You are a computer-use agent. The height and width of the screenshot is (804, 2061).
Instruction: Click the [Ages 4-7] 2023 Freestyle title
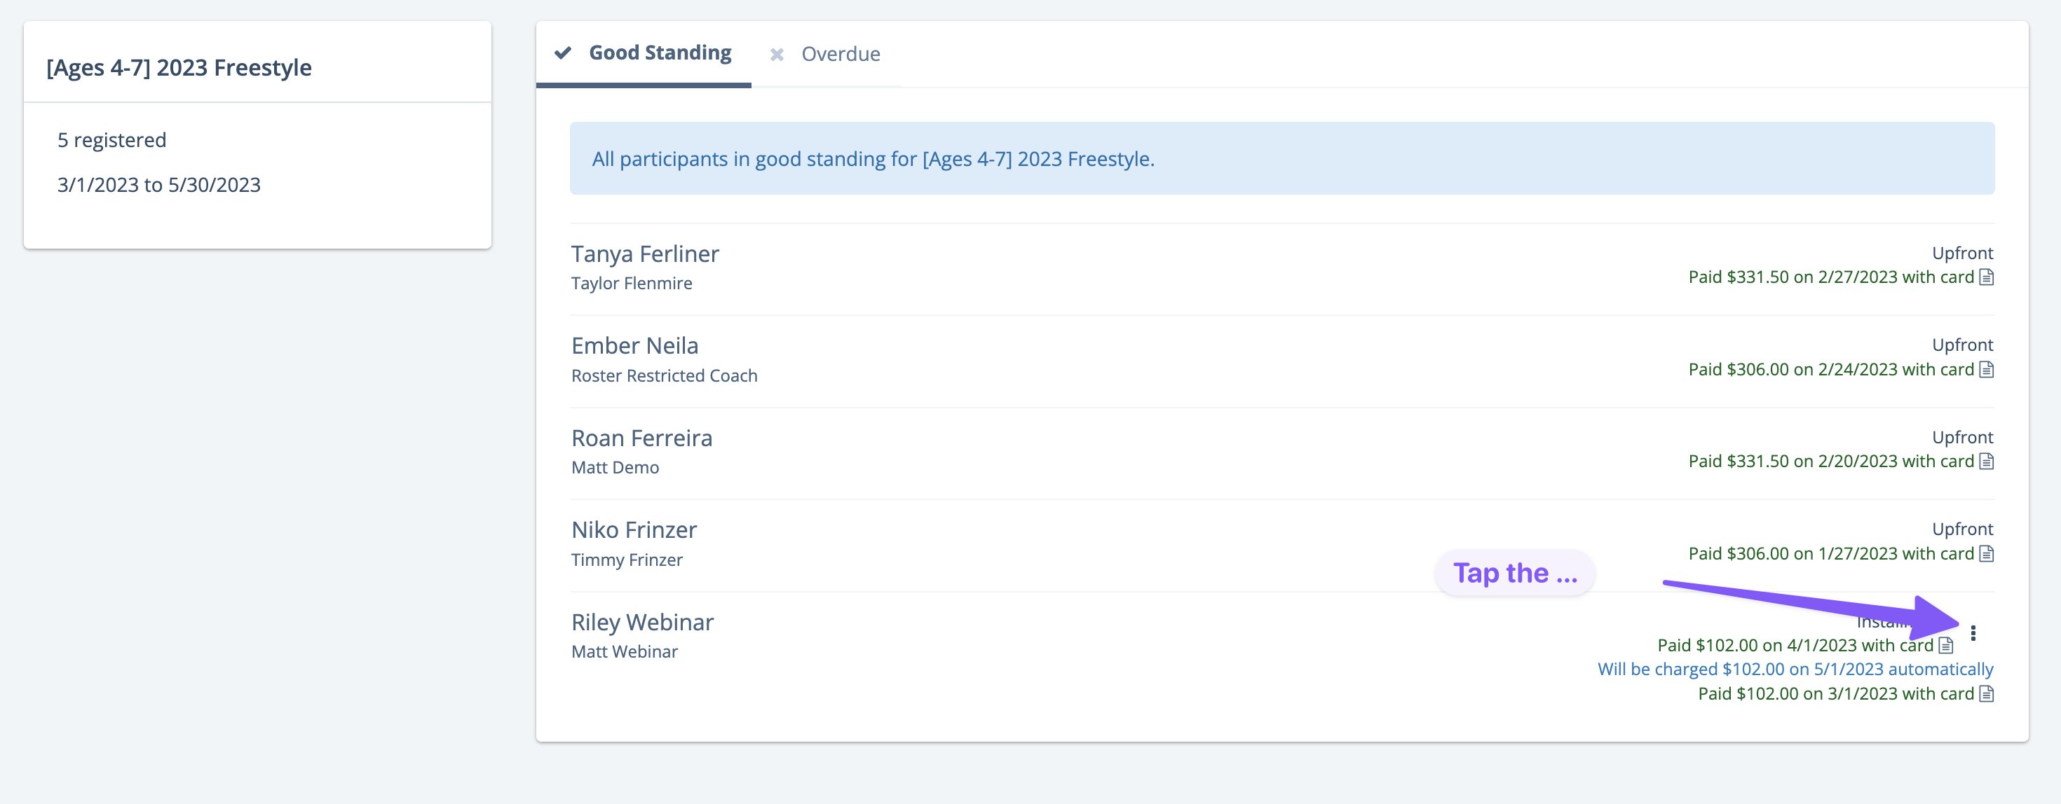click(x=179, y=68)
